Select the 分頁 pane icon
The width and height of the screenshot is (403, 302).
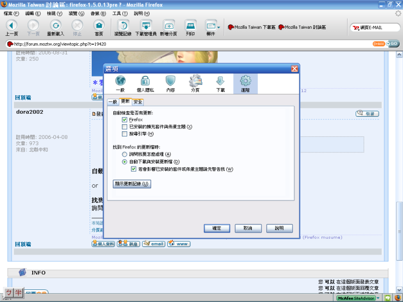[195, 84]
